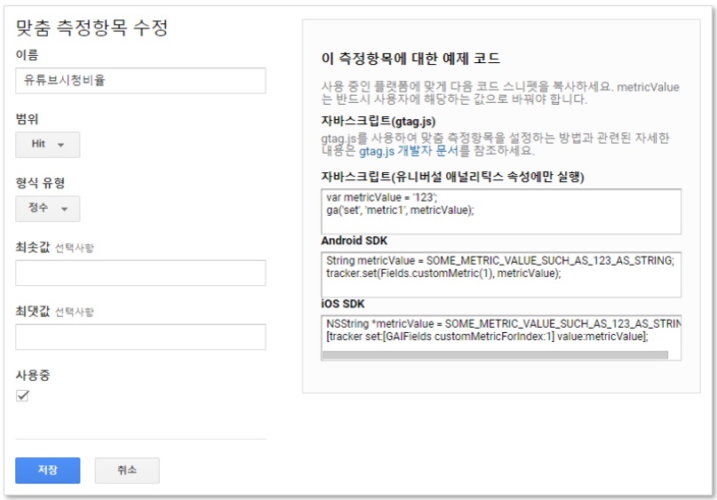Click the 이름 input field containing 유튜브시청비율
Image resolution: width=717 pixels, height=500 pixels.
pyautogui.click(x=140, y=81)
